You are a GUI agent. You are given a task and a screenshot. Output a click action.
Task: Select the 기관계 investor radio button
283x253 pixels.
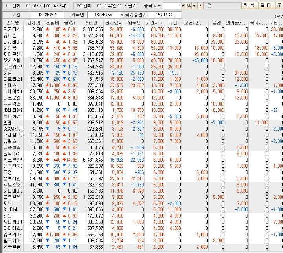119,6
